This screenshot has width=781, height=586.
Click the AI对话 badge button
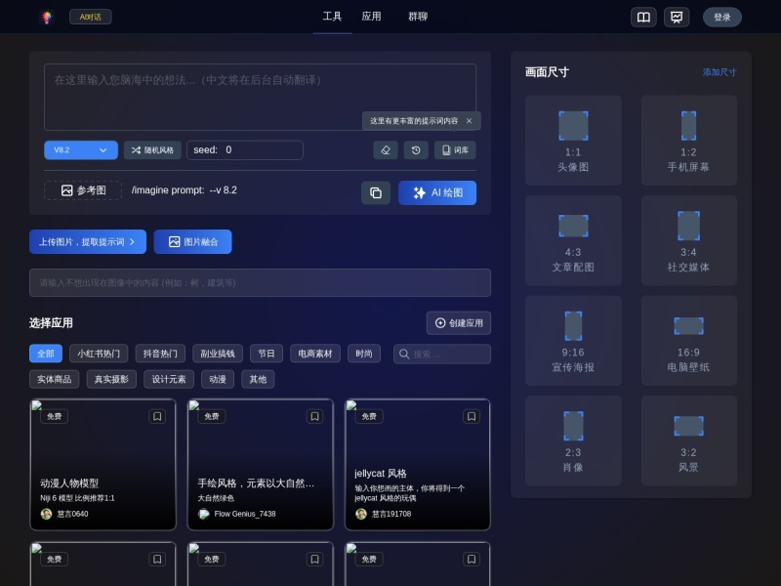click(x=90, y=17)
